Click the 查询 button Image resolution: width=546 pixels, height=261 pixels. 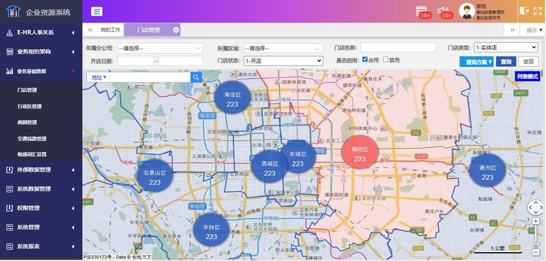[x=506, y=61]
